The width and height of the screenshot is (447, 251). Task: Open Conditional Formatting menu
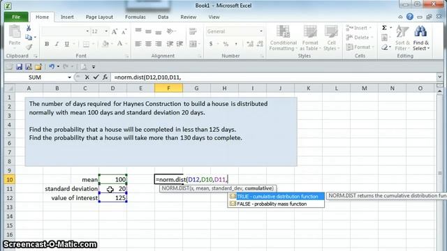(x=283, y=38)
